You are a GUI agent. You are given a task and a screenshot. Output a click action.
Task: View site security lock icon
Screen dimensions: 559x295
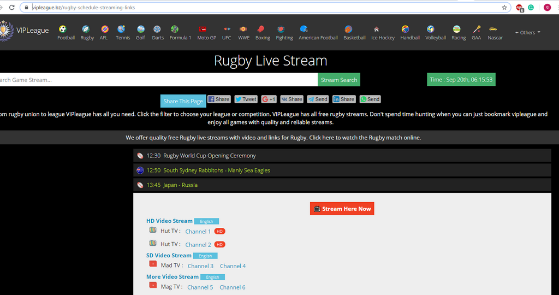click(26, 8)
